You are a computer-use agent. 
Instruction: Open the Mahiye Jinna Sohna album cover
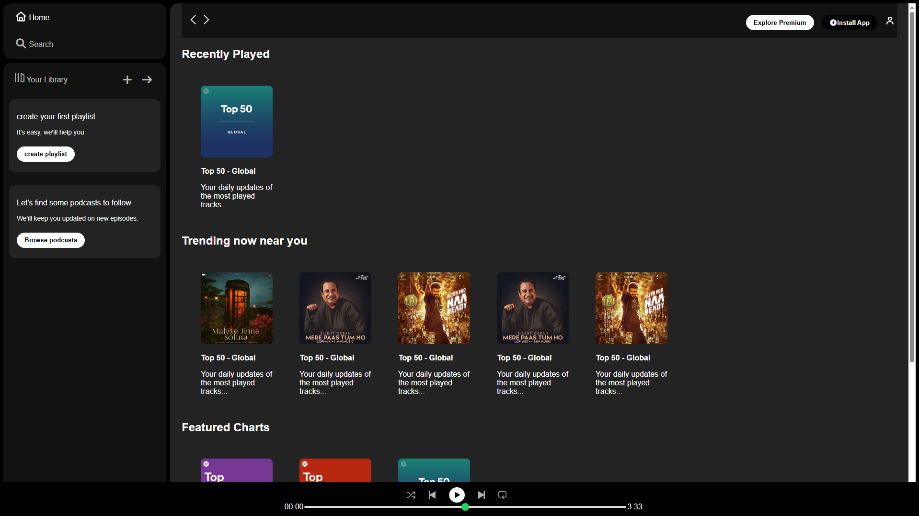pos(237,308)
